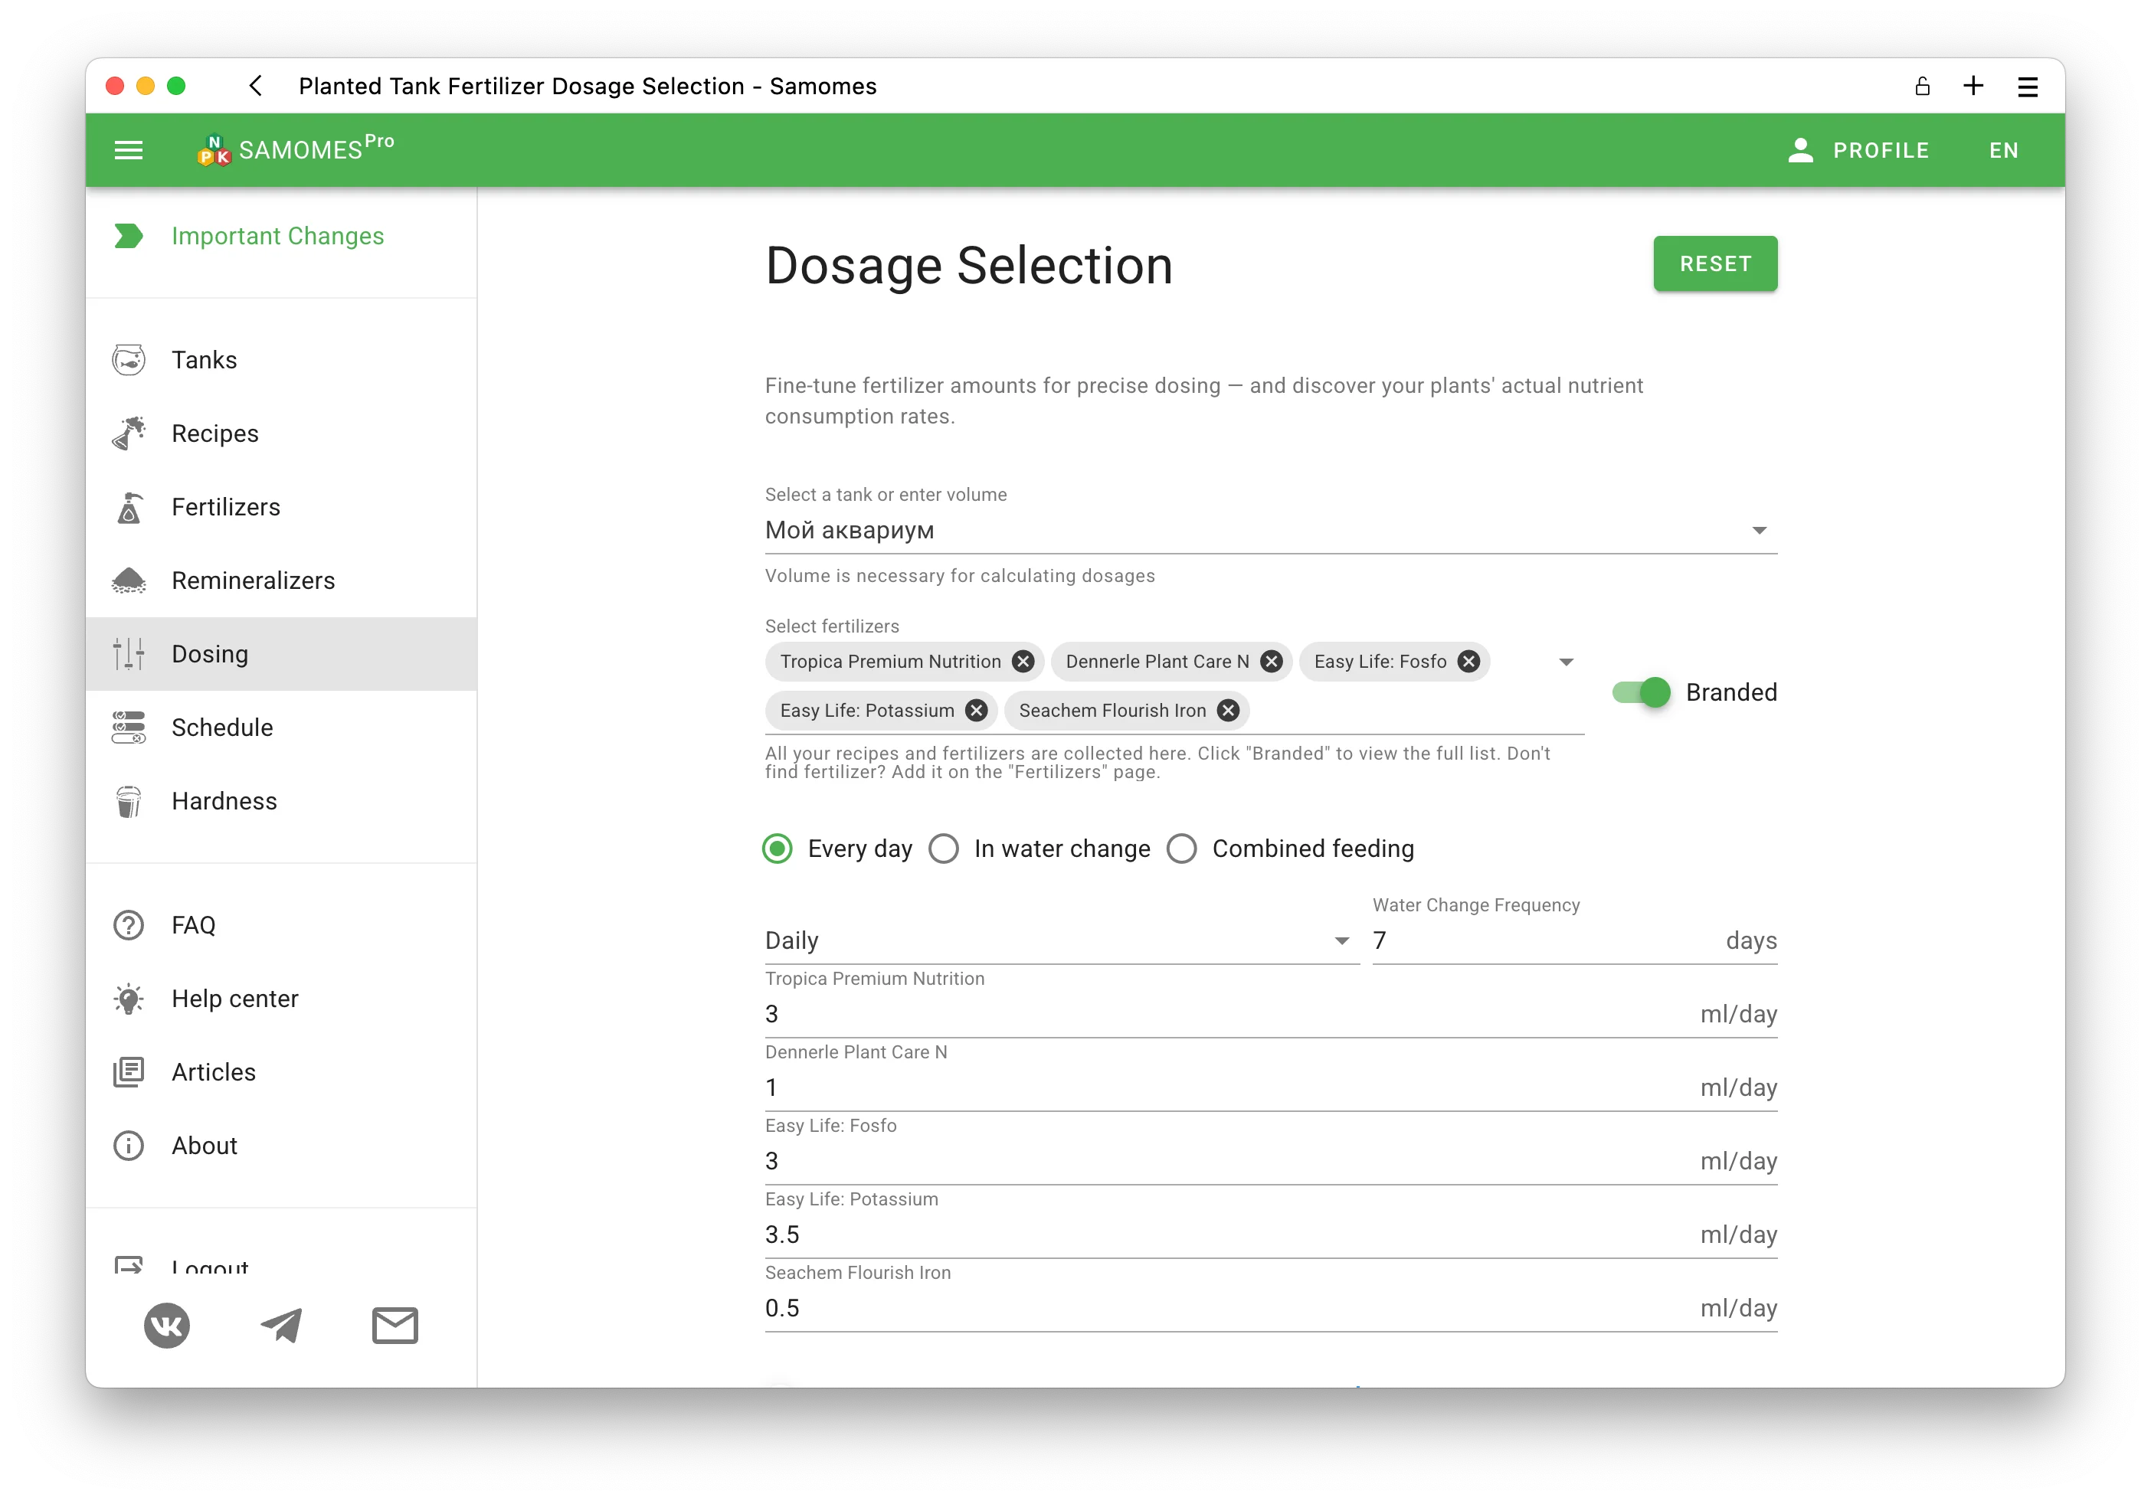The height and width of the screenshot is (1501, 2151).
Task: Open Schedule using its icon
Action: (x=129, y=728)
